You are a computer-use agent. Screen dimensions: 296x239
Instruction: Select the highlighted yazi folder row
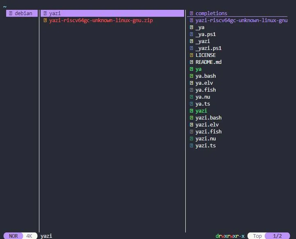click(x=112, y=14)
